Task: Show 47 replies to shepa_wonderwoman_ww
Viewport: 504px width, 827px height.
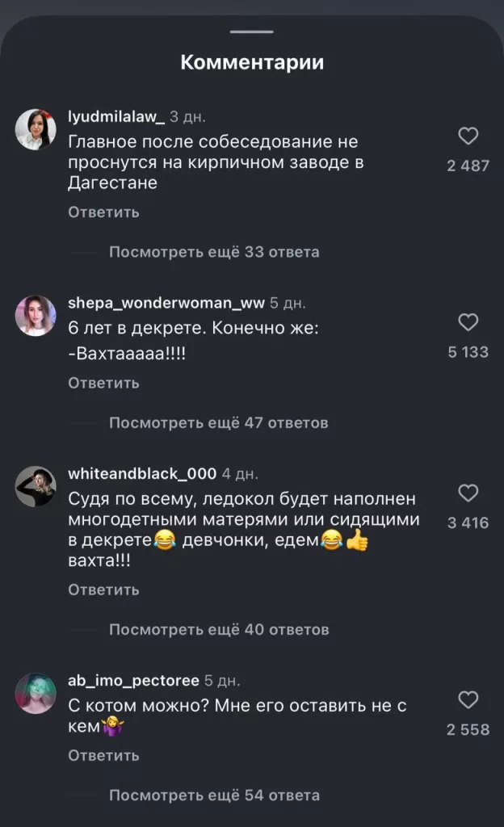Action: (218, 422)
